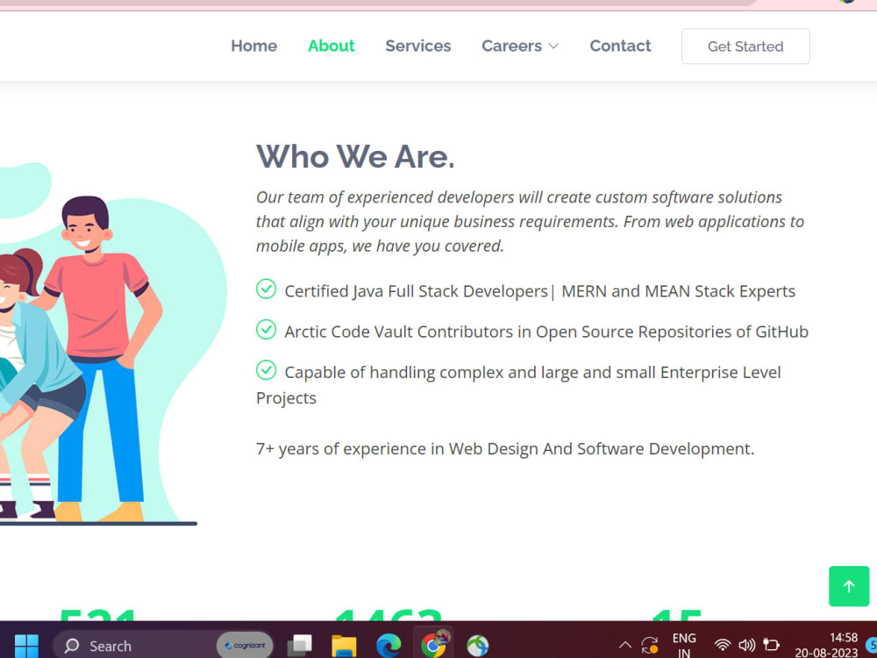Switch to Google Chrome in the taskbar
877x658 pixels.
click(433, 645)
